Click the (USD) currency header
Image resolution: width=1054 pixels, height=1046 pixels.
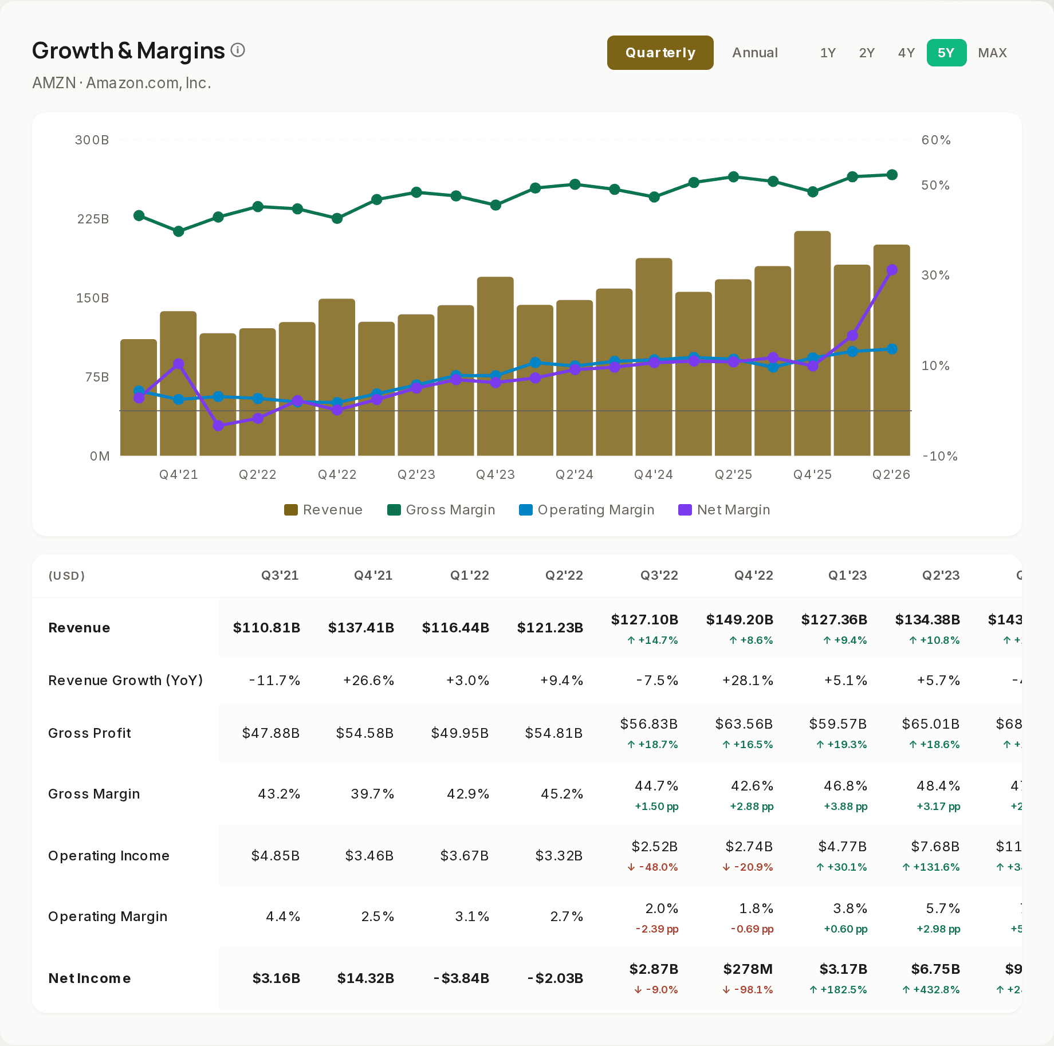66,576
